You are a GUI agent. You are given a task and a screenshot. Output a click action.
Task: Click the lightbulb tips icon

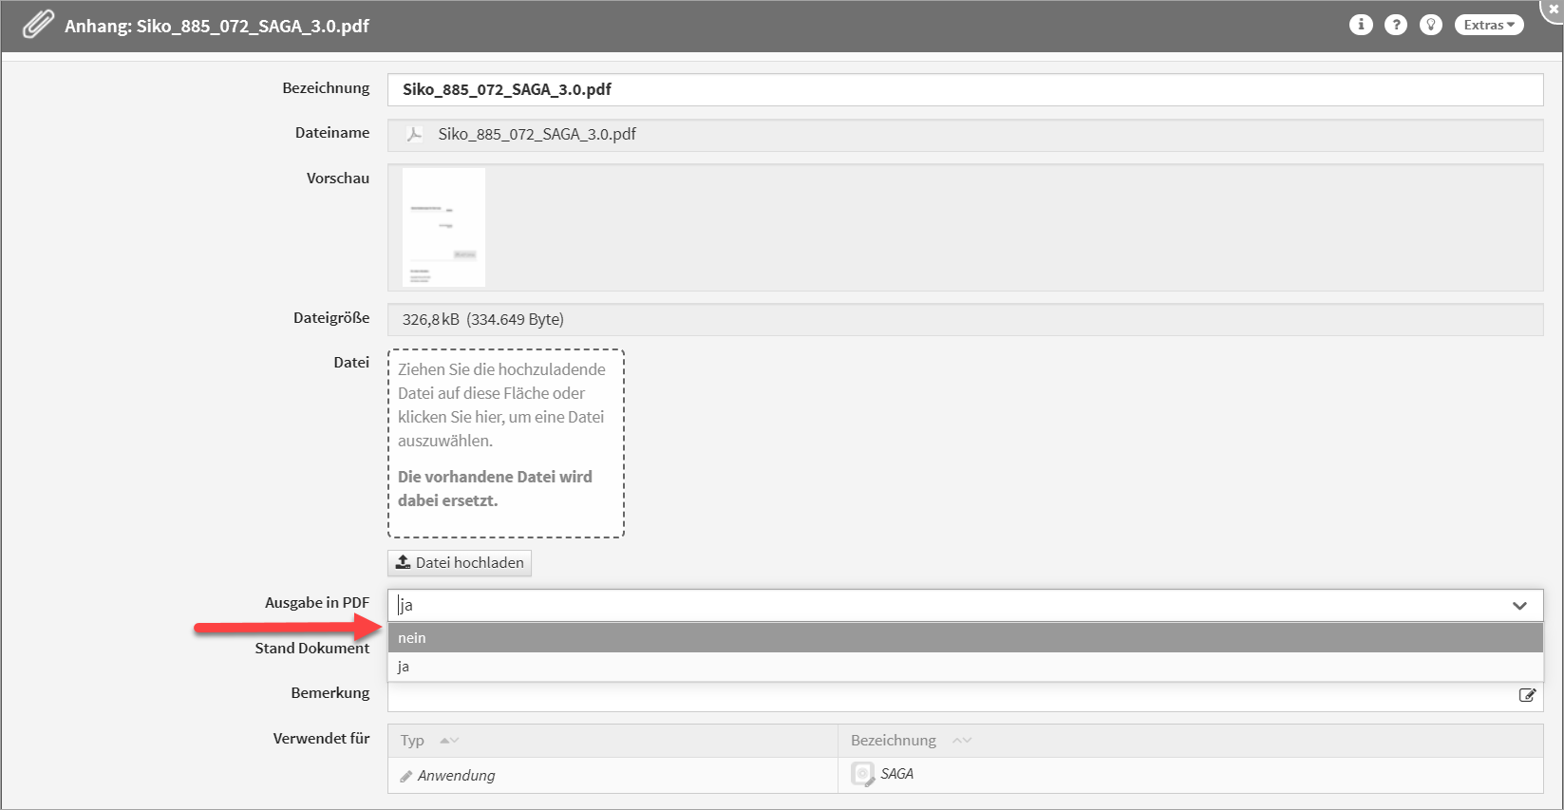1431,25
